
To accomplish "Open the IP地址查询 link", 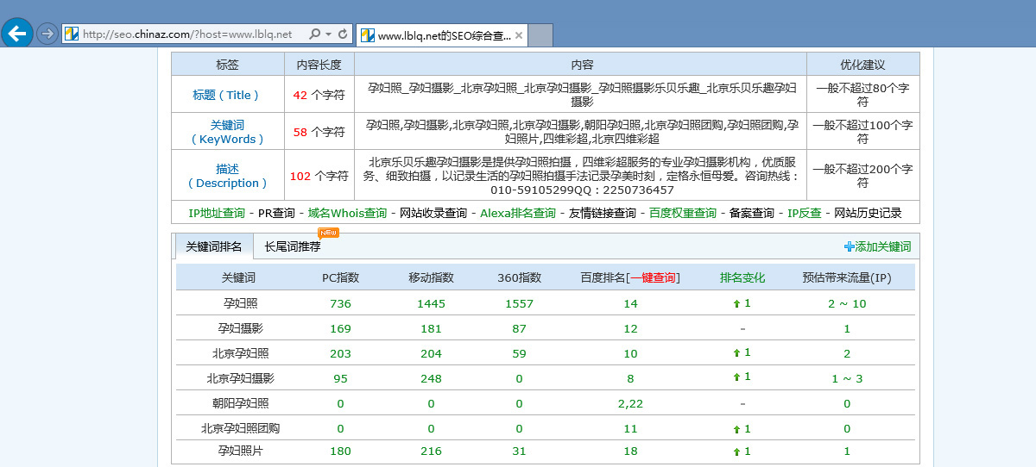I will coord(217,213).
